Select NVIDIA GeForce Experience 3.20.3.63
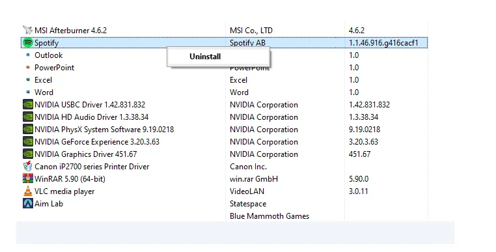Viewport: 496px width, 252px height. (97, 141)
